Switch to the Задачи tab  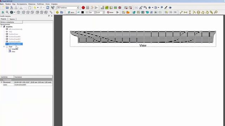pyautogui.click(x=12, y=19)
